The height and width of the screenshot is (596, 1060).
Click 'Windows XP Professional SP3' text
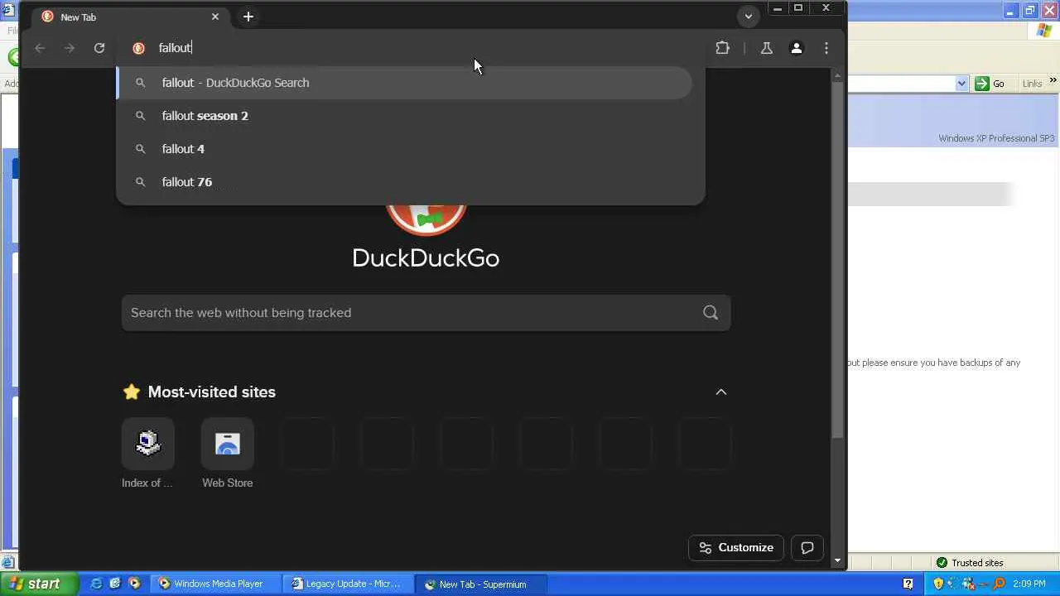(996, 138)
